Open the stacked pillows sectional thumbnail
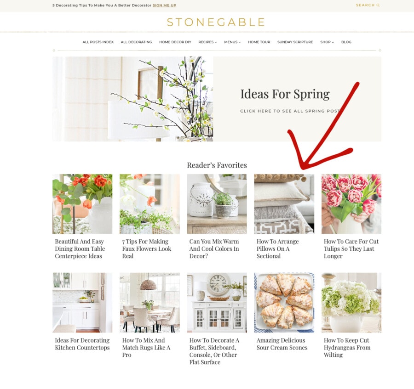Viewport: 414px width, 389px height. 284,204
